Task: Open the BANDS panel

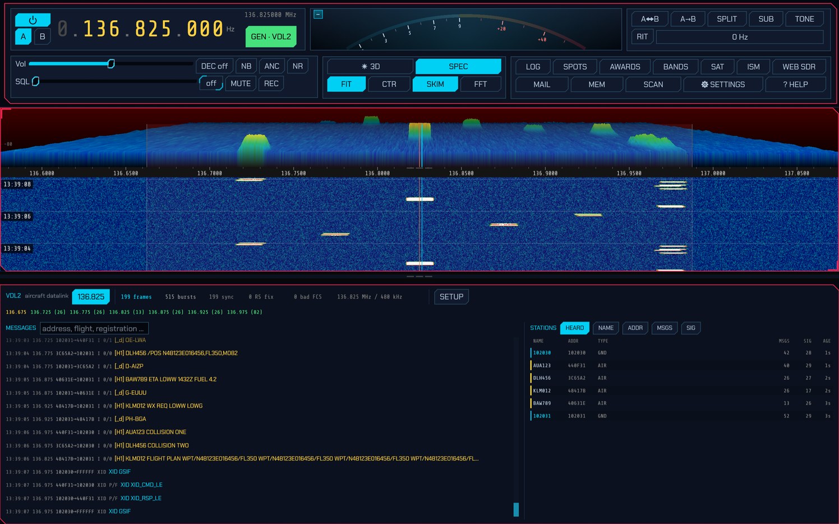Action: pyautogui.click(x=676, y=67)
